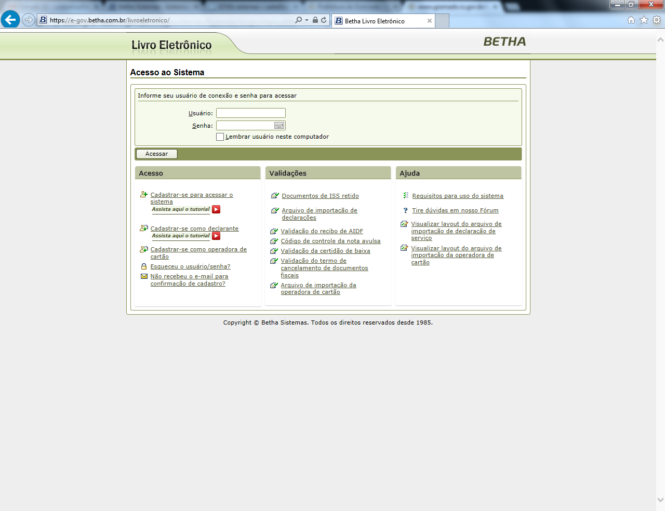Go to browser home page icon

[x=631, y=20]
